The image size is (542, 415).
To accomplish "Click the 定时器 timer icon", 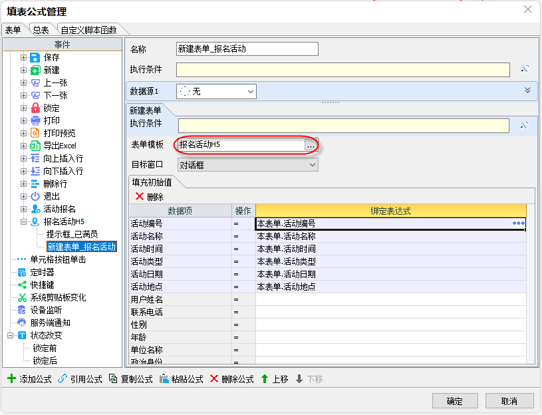I will tap(22, 272).
